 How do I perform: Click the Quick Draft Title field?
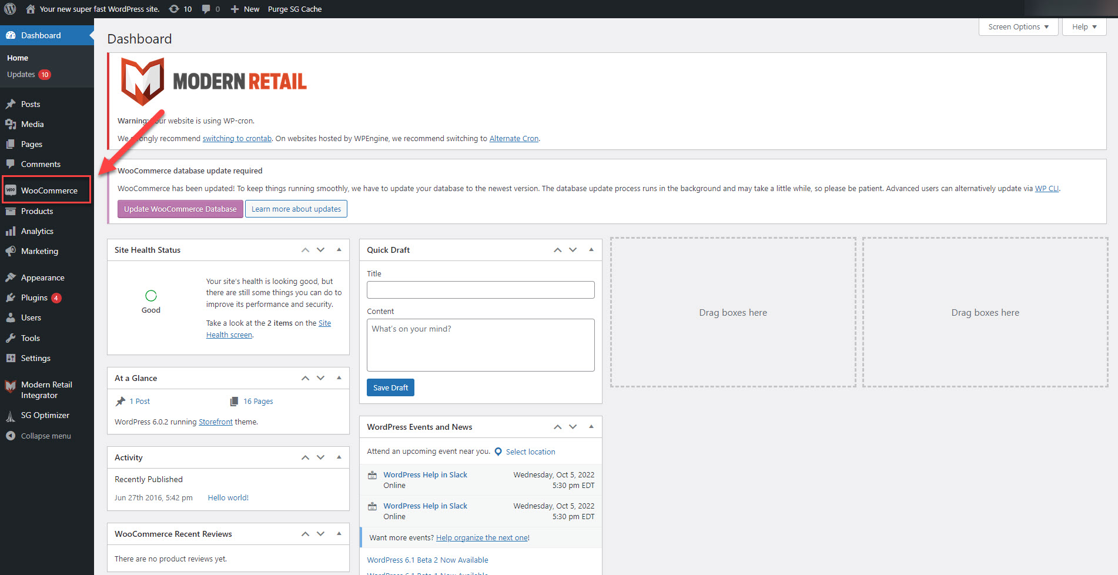pos(480,290)
